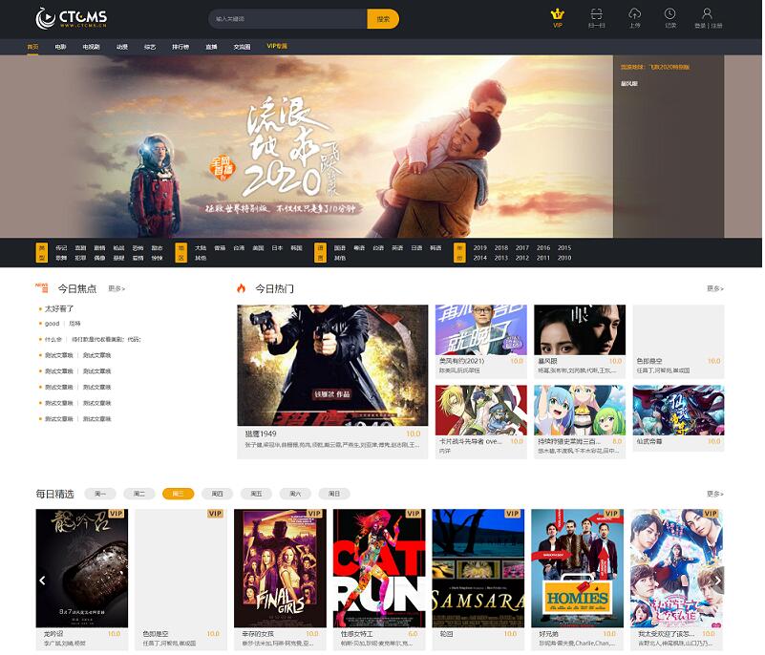The width and height of the screenshot is (765, 655).
Task: Select the 周日 day filter
Action: point(334,494)
